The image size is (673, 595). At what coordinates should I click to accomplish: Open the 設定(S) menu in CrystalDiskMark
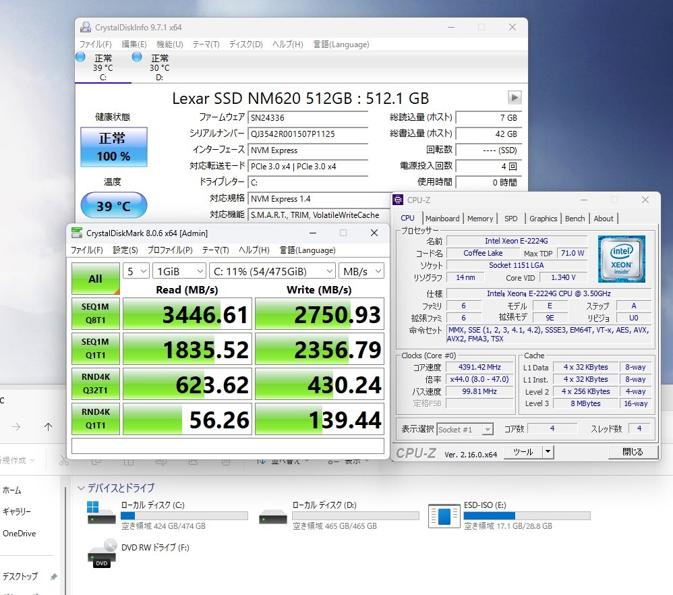[125, 250]
